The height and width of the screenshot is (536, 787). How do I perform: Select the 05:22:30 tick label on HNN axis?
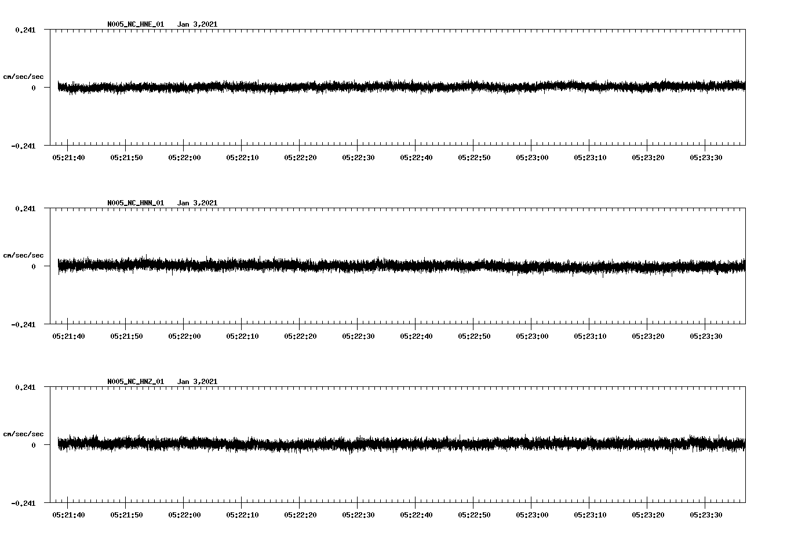tap(358, 335)
